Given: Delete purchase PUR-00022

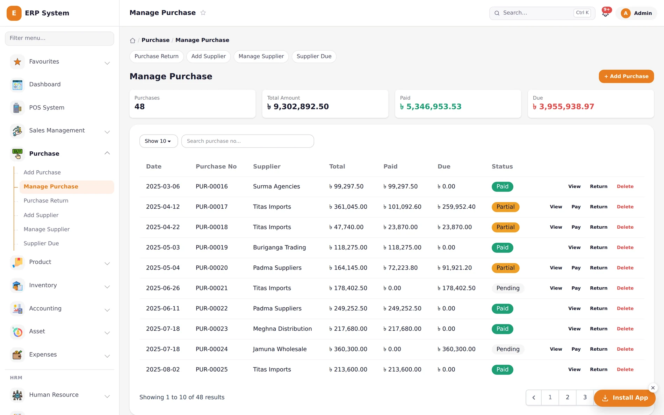Looking at the screenshot, I should coord(625,308).
